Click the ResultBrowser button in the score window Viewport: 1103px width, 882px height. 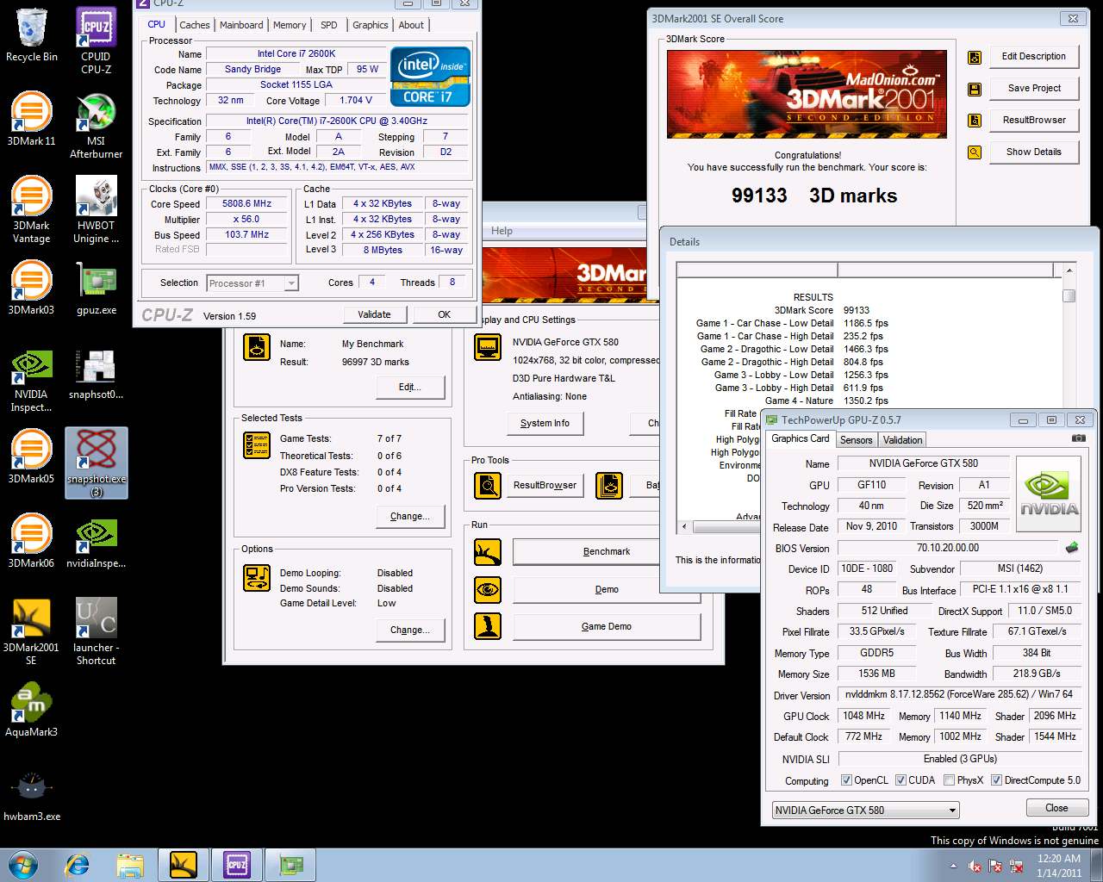(x=1034, y=121)
